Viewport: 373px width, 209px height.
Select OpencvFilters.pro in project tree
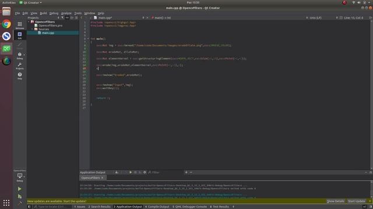tap(51, 26)
